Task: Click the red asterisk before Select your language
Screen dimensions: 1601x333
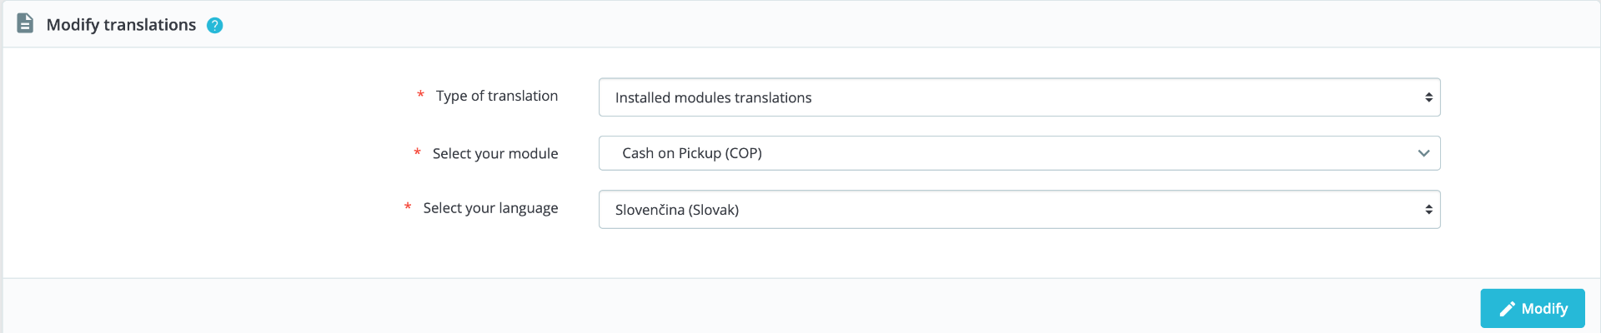Action: pos(408,206)
